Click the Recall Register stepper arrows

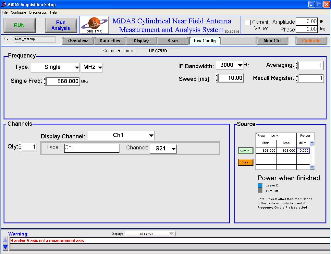(297, 78)
